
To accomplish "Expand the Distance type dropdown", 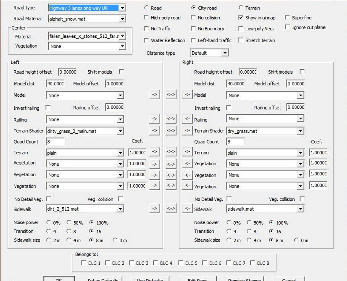I will [x=225, y=53].
